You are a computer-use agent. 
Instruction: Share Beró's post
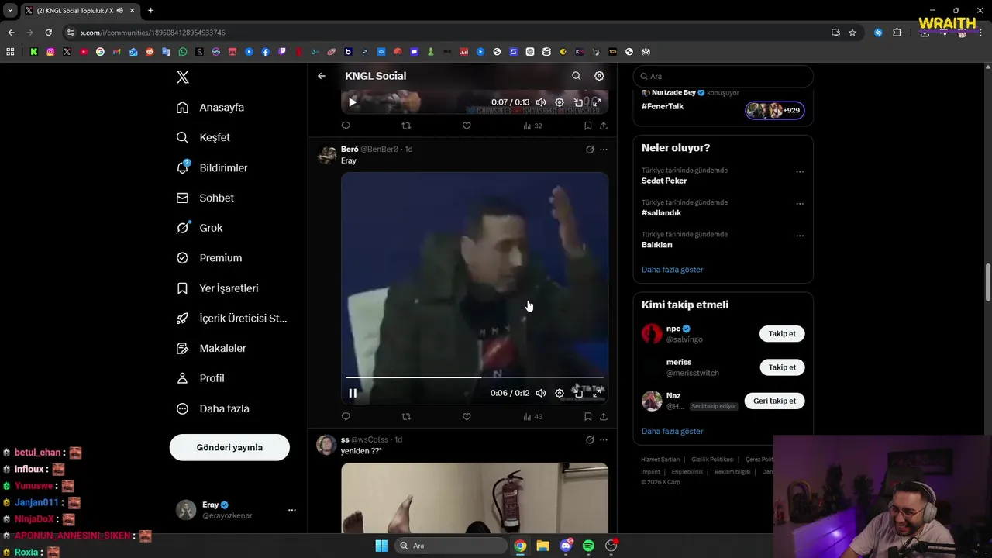pyautogui.click(x=604, y=417)
